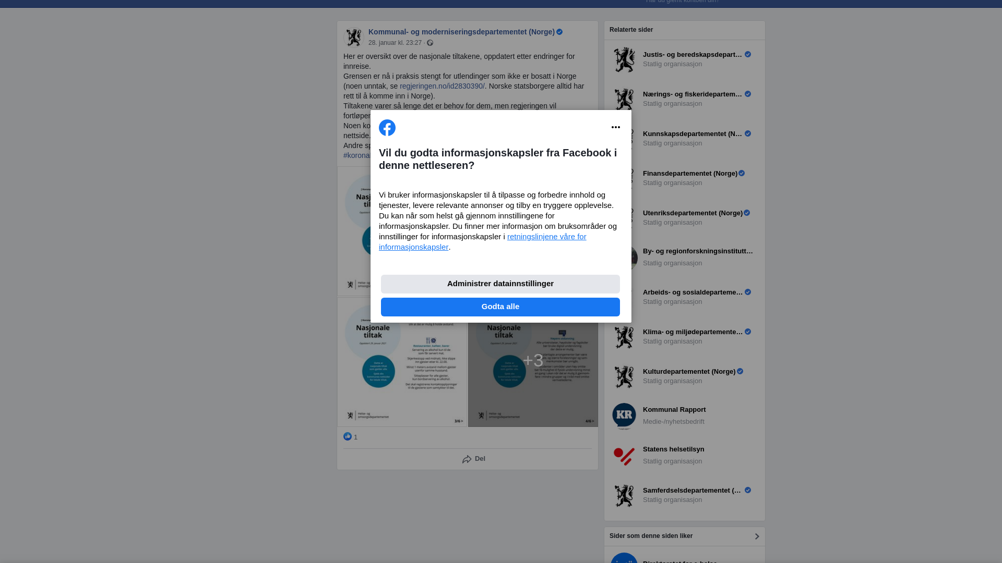Image resolution: width=1002 pixels, height=563 pixels.
Task: Open Klima- og miljødepartementet related page
Action: point(693,332)
